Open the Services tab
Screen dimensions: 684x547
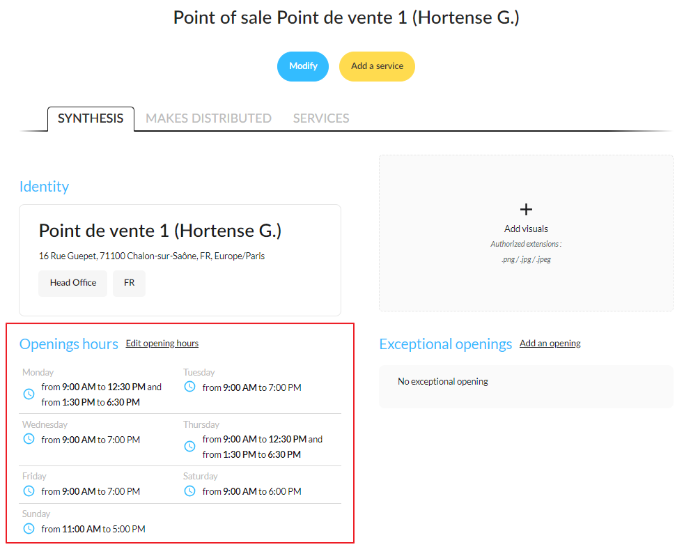(321, 118)
